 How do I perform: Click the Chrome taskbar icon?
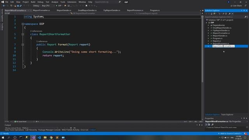[51, 137]
